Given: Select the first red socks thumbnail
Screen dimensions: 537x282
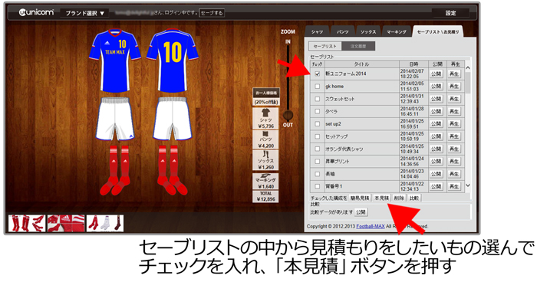Looking at the screenshot, I should tap(27, 223).
